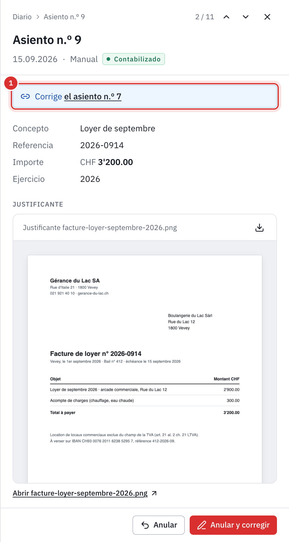Image resolution: width=289 pixels, height=542 pixels.
Task: Click the reference value 2026-0914
Action: 102,145
